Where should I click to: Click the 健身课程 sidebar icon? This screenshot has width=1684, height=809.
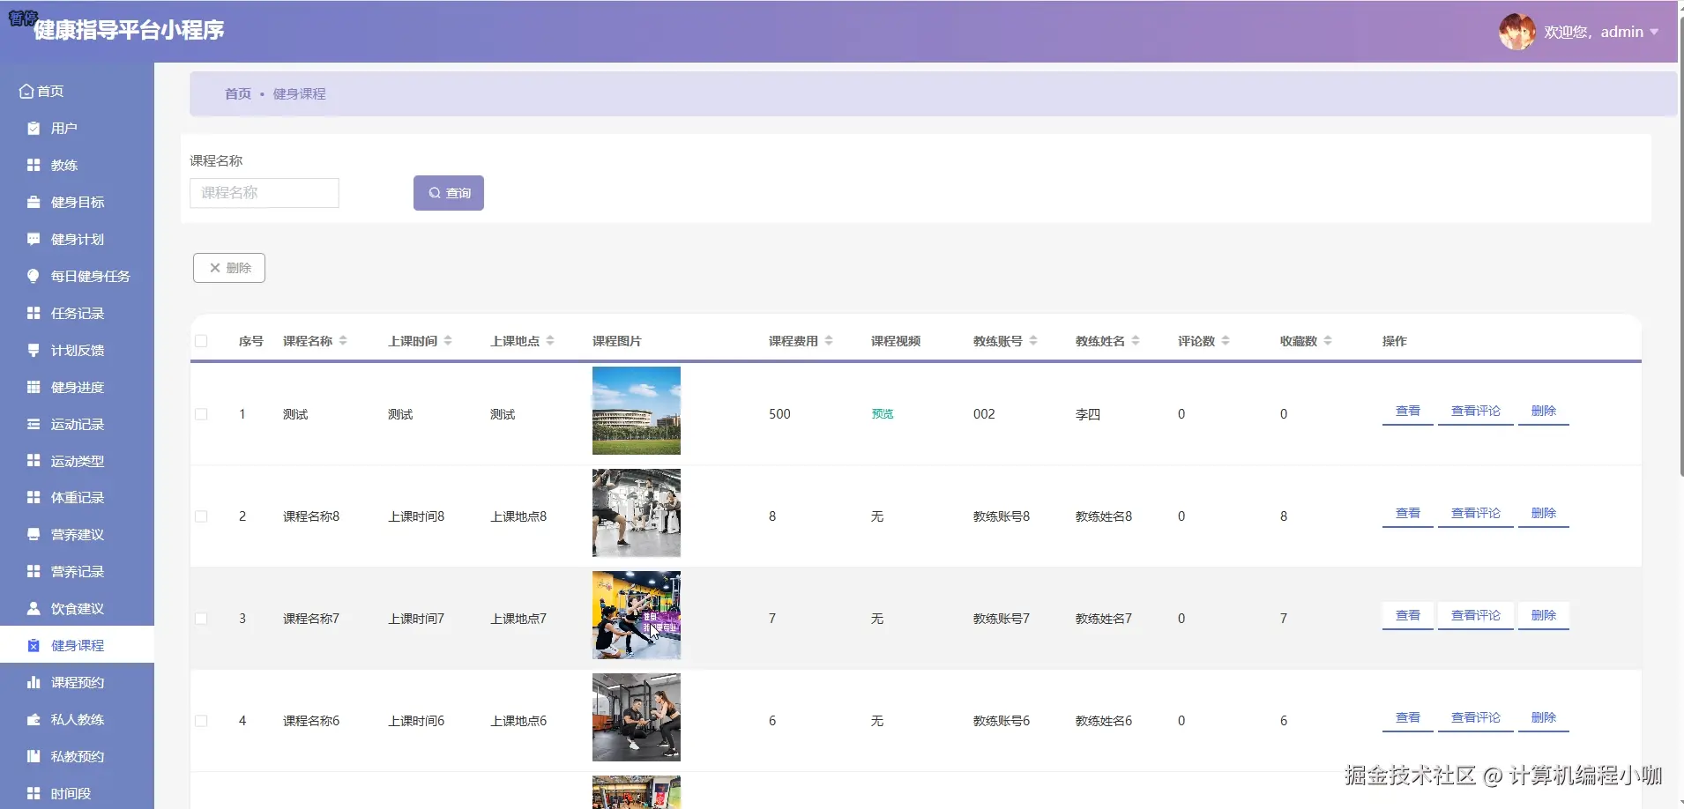(34, 646)
